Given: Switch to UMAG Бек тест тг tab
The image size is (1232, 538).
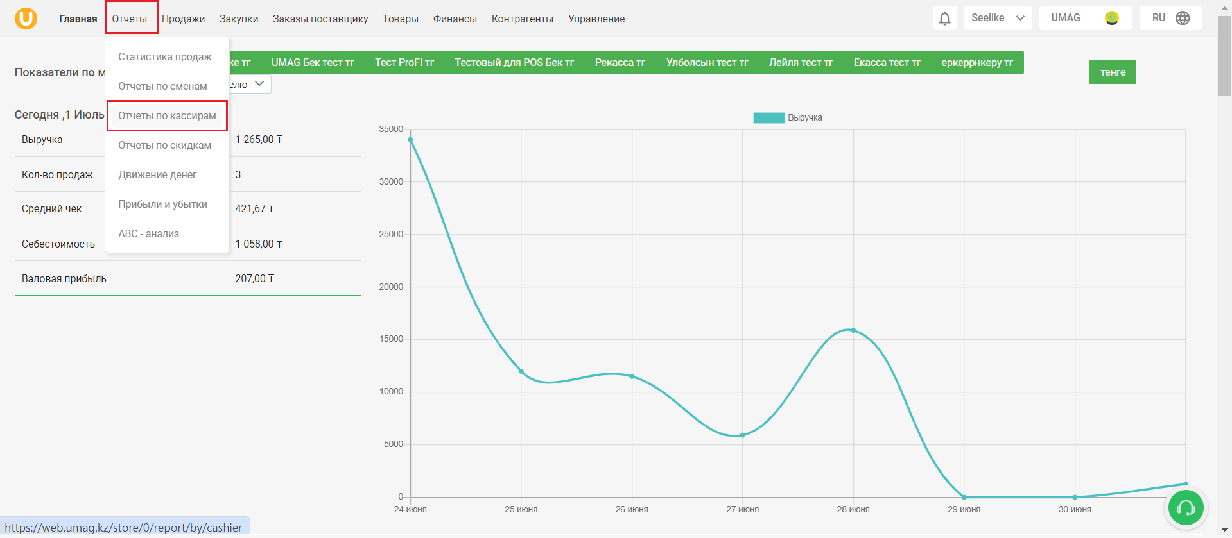Looking at the screenshot, I should tap(313, 62).
